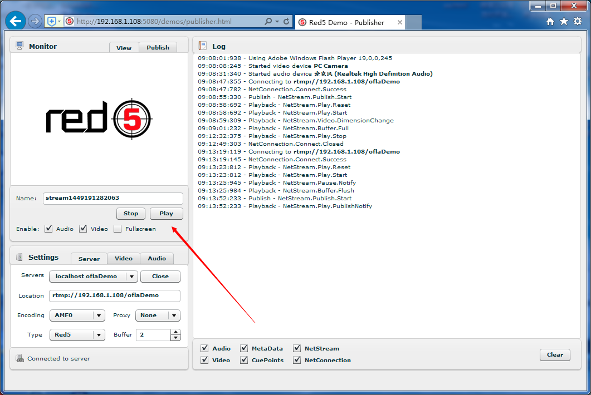Click the Red5 site favicon in address bar

70,22
